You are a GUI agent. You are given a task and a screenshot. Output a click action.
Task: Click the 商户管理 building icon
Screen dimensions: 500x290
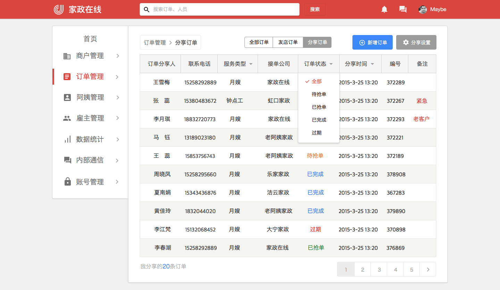coord(67,56)
